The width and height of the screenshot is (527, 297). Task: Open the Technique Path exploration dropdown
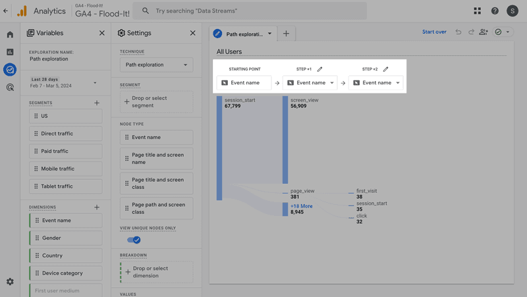pos(156,65)
